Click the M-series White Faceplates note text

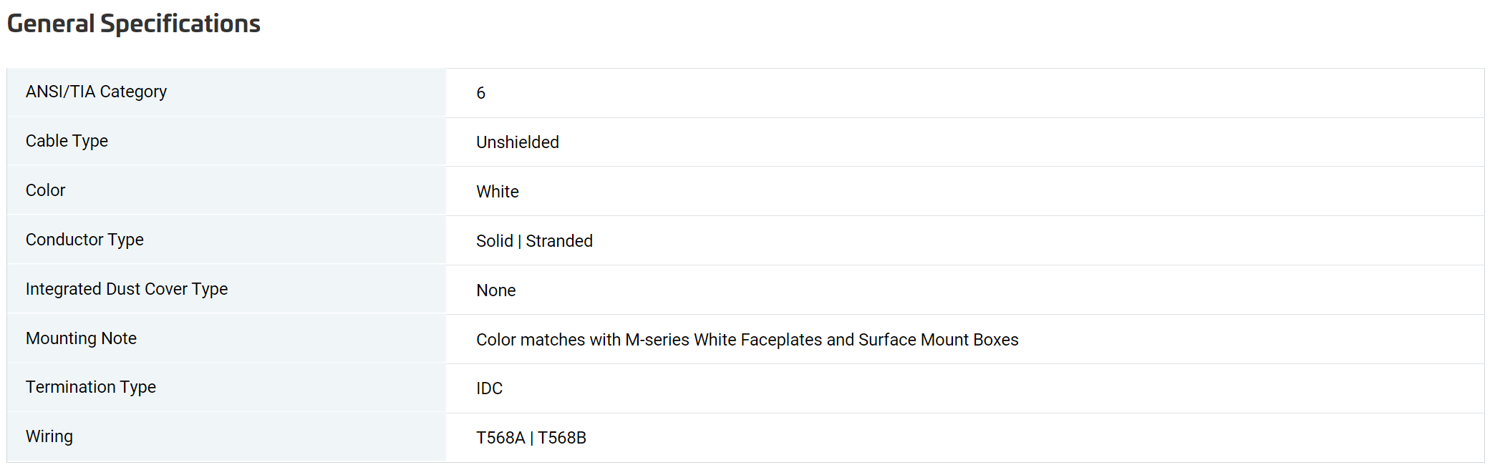(724, 340)
